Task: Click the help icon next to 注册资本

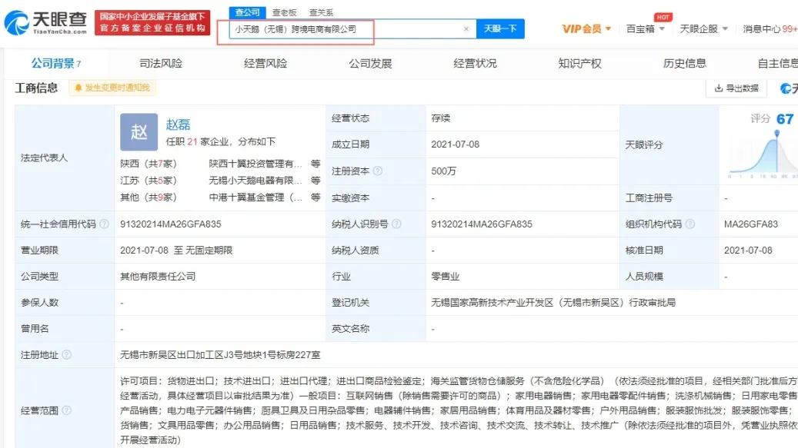Action: (378, 171)
